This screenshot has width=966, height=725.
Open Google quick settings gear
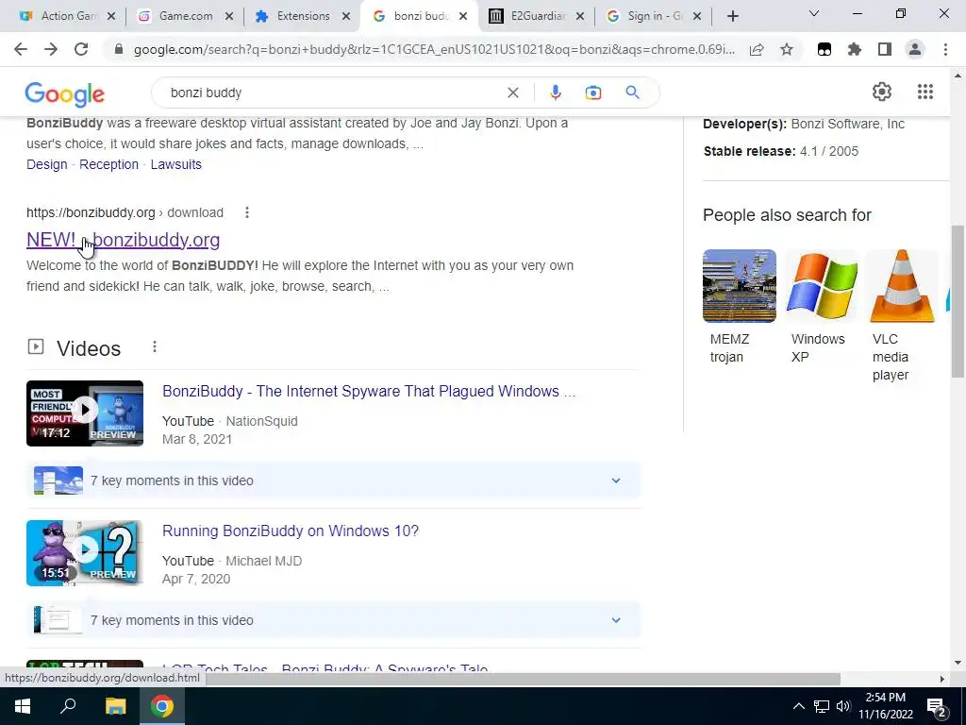(882, 92)
